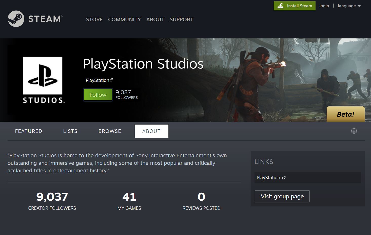The image size is (371, 235).
Task: Follow PlayStation Studios
Action: point(98,95)
